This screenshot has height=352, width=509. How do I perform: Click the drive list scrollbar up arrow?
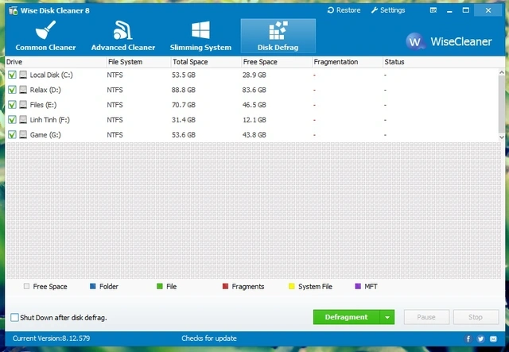pyautogui.click(x=502, y=72)
